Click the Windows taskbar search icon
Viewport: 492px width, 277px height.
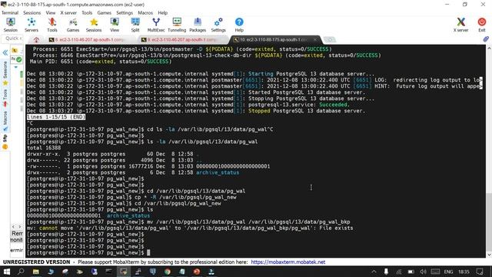(x=21, y=272)
